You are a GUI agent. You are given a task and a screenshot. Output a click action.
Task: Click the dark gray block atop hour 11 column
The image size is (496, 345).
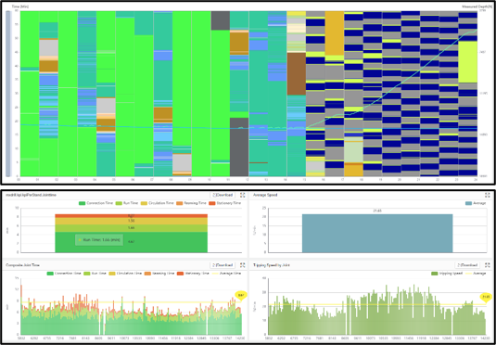click(x=220, y=20)
